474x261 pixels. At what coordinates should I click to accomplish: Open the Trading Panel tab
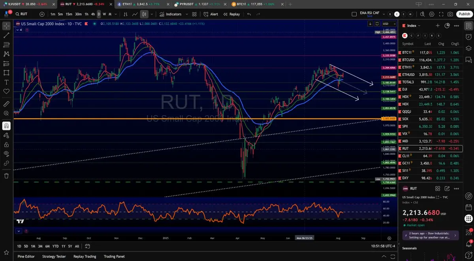114,256
